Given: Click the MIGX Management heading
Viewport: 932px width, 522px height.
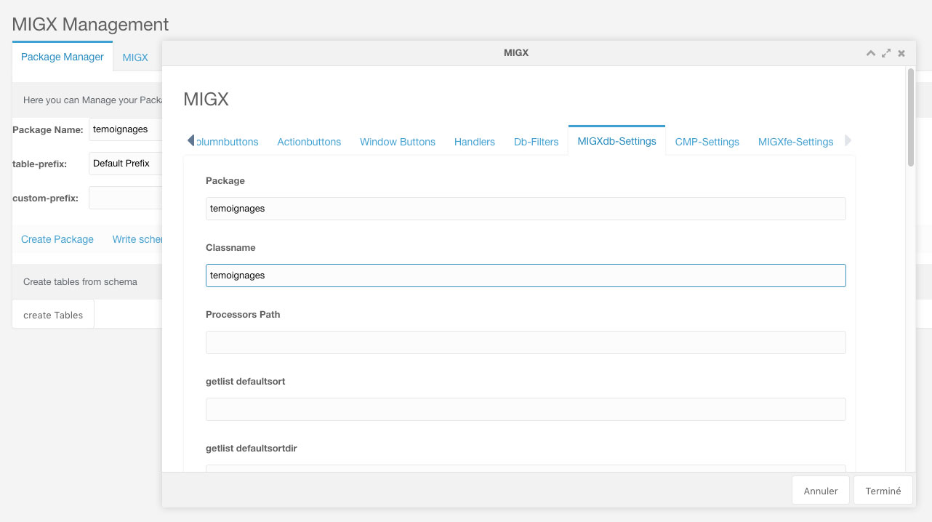Looking at the screenshot, I should pyautogui.click(x=90, y=25).
